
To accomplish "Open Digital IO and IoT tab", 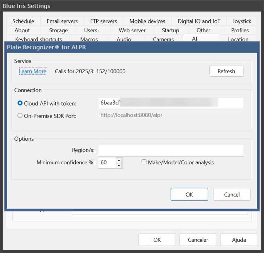I will (x=199, y=21).
